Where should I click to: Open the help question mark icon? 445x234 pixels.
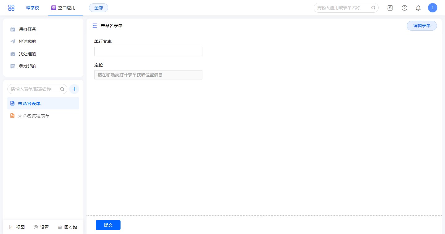click(404, 8)
